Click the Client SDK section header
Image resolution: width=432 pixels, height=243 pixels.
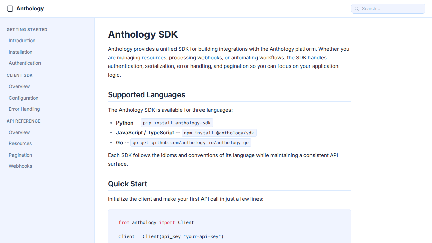pyautogui.click(x=20, y=75)
